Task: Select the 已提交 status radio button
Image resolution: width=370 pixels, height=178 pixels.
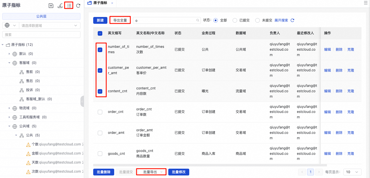Action: [235, 20]
